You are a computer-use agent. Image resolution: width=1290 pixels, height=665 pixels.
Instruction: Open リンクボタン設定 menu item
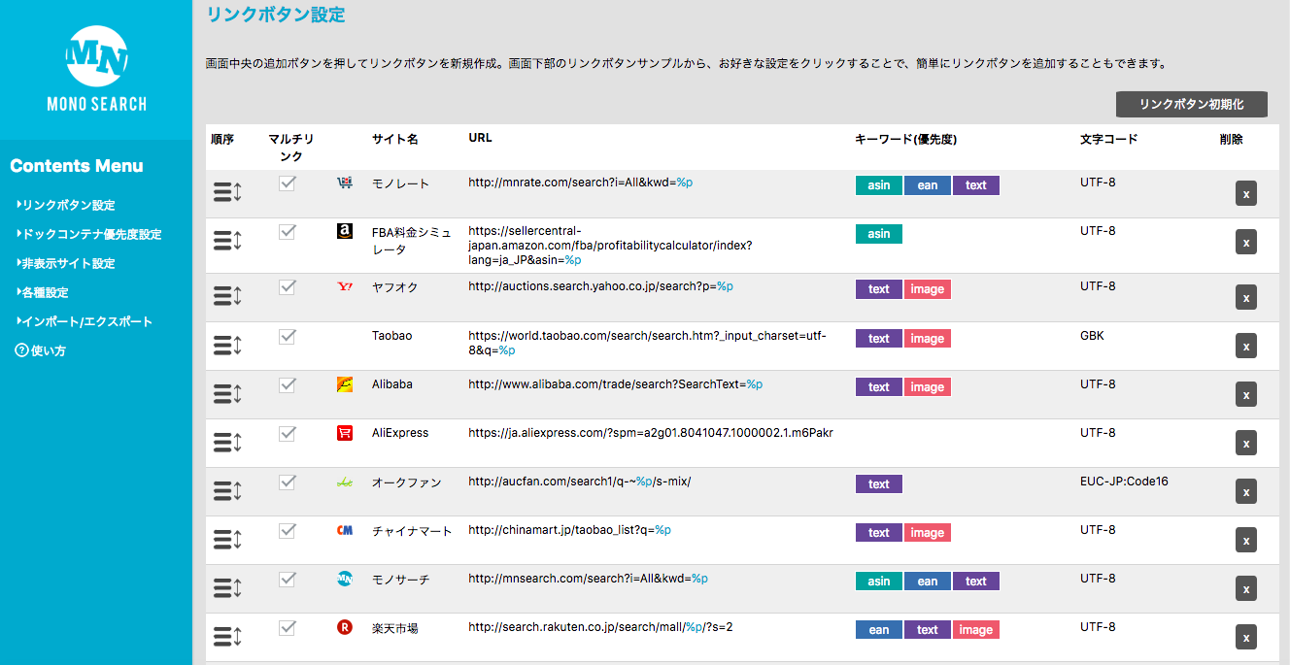point(65,205)
